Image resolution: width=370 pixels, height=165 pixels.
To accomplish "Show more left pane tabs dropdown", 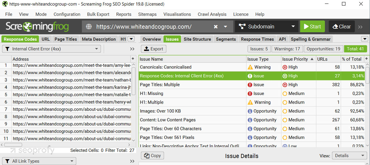I will click(x=131, y=39).
